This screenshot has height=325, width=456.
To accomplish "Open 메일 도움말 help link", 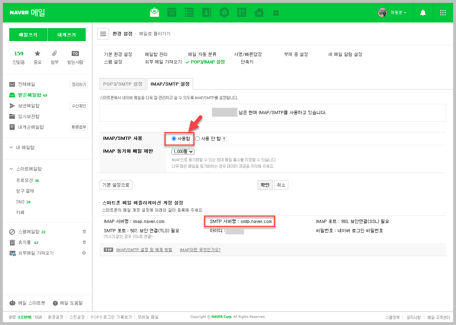I will click(68, 303).
